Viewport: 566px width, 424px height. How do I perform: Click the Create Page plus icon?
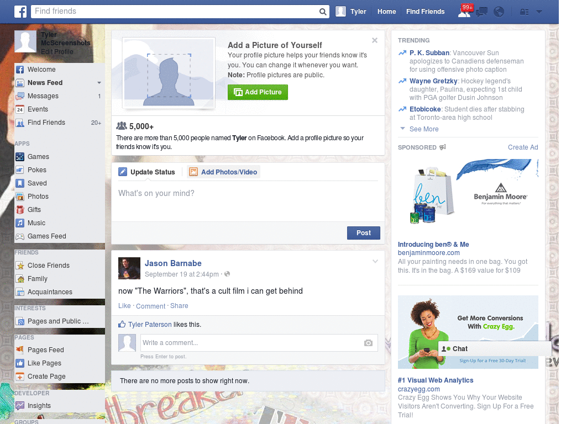(x=20, y=377)
